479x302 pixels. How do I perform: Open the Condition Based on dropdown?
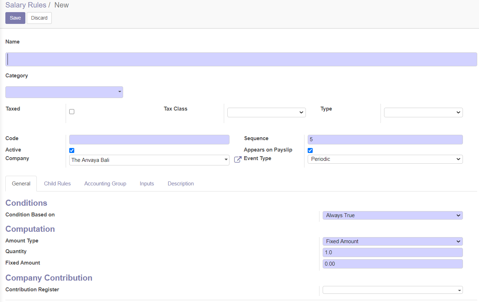tap(393, 215)
